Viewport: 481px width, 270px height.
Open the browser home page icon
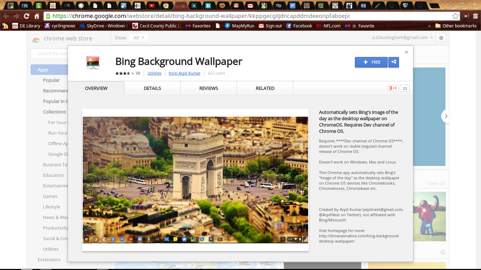[x=37, y=16]
